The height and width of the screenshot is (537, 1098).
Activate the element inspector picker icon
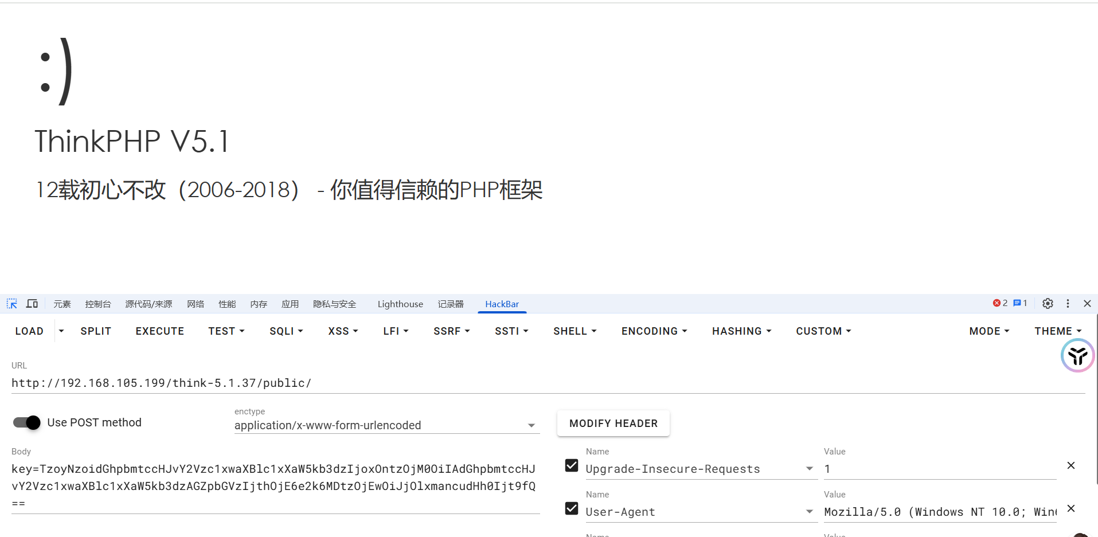point(12,304)
